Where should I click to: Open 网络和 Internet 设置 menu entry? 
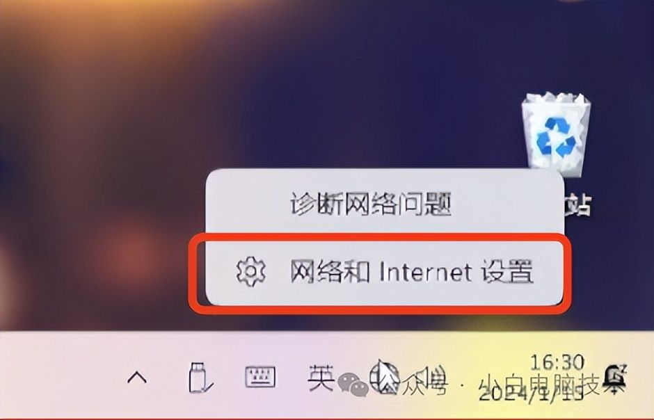pos(384,273)
